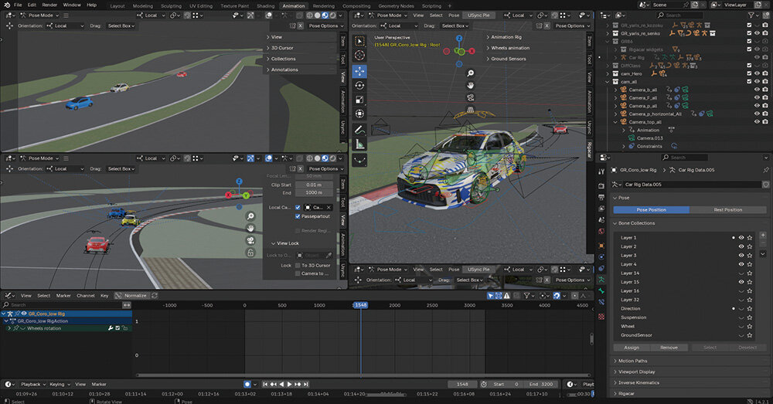This screenshot has height=404, width=773.
Task: Click the pan hand gizmo in viewport
Action: coord(470,84)
